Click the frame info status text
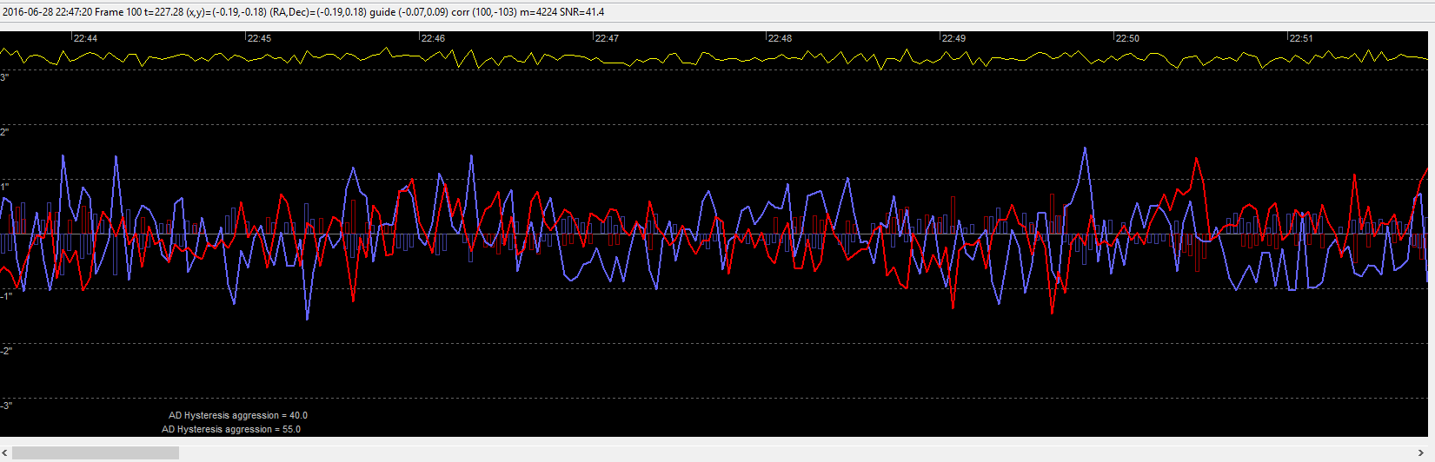 (x=303, y=12)
